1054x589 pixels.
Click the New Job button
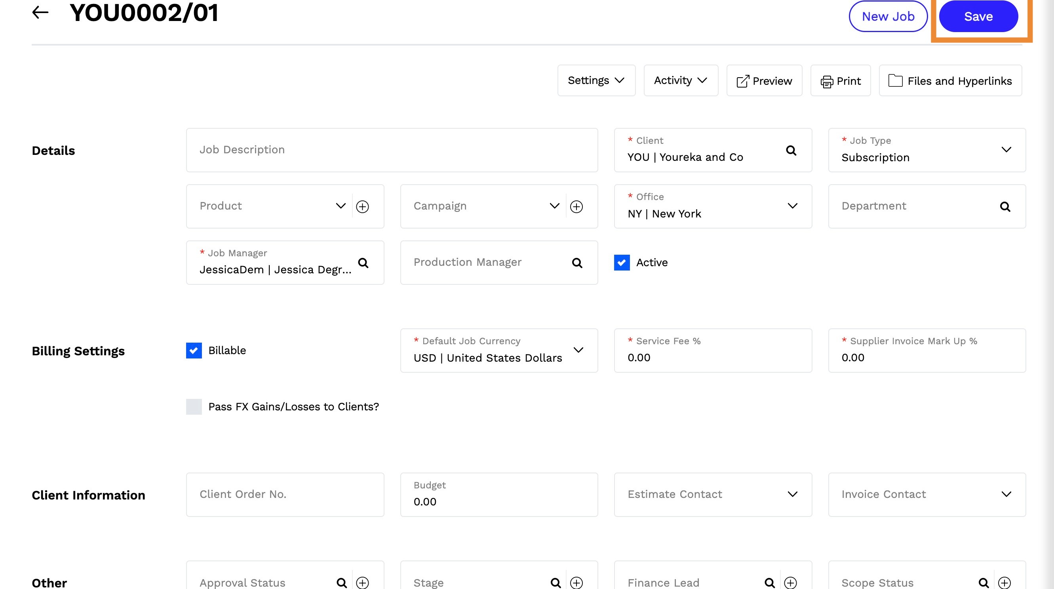887,16
